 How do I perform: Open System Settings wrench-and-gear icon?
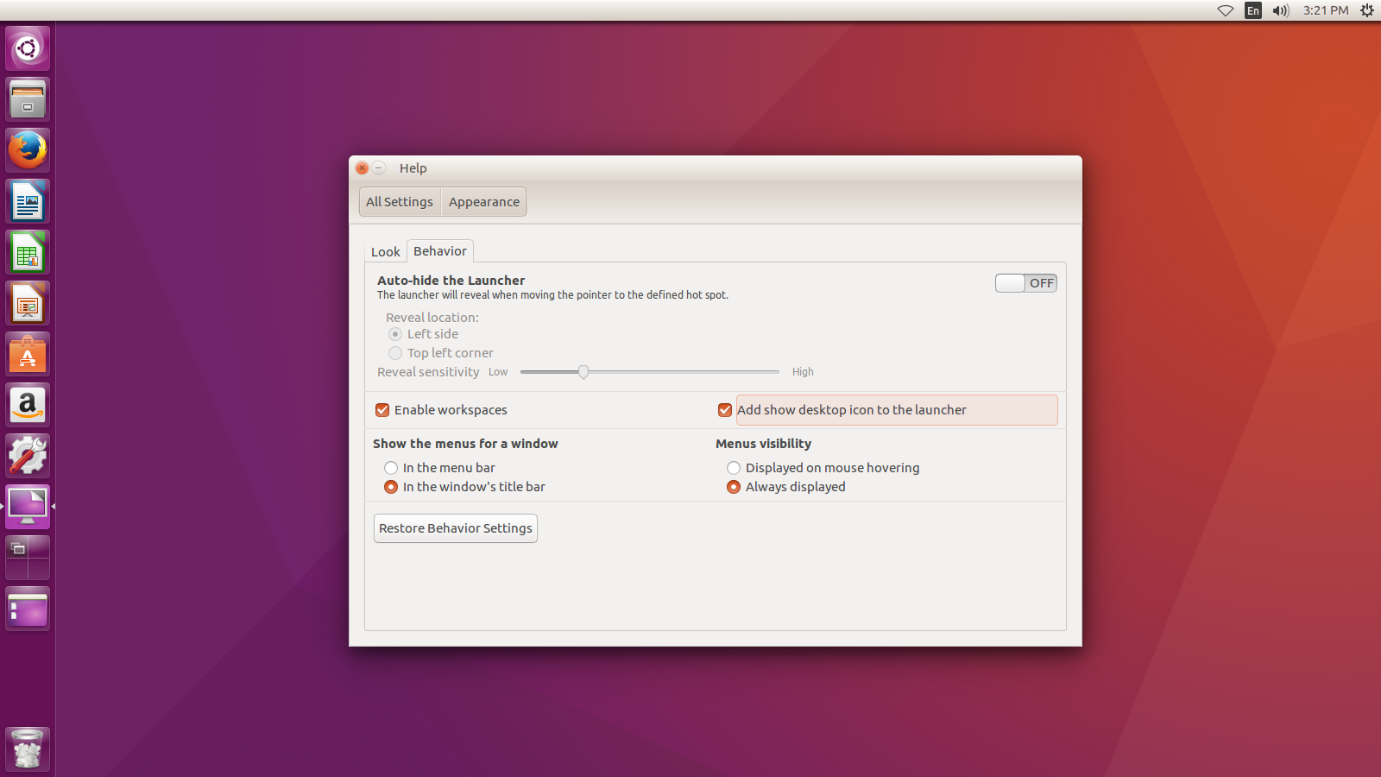click(x=28, y=456)
